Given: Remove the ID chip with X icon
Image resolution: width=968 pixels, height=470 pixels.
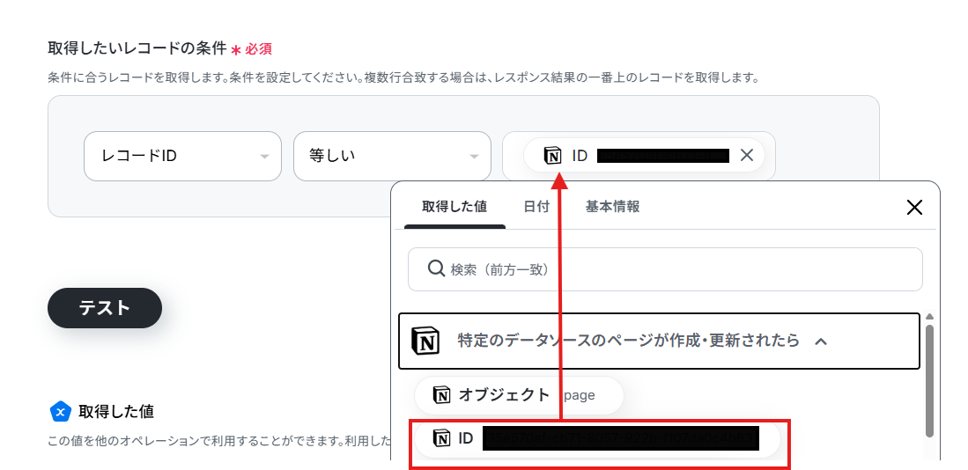Looking at the screenshot, I should pos(746,156).
